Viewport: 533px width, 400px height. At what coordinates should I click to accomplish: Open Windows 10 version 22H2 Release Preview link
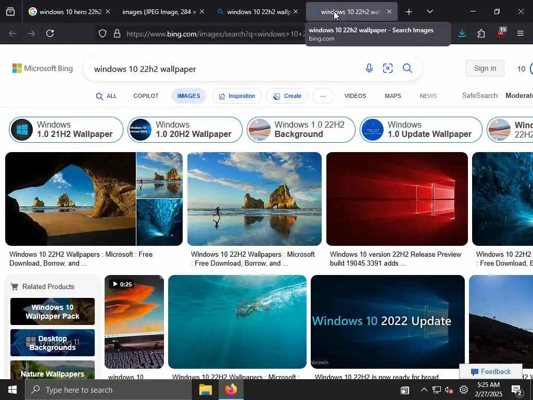[x=396, y=259]
